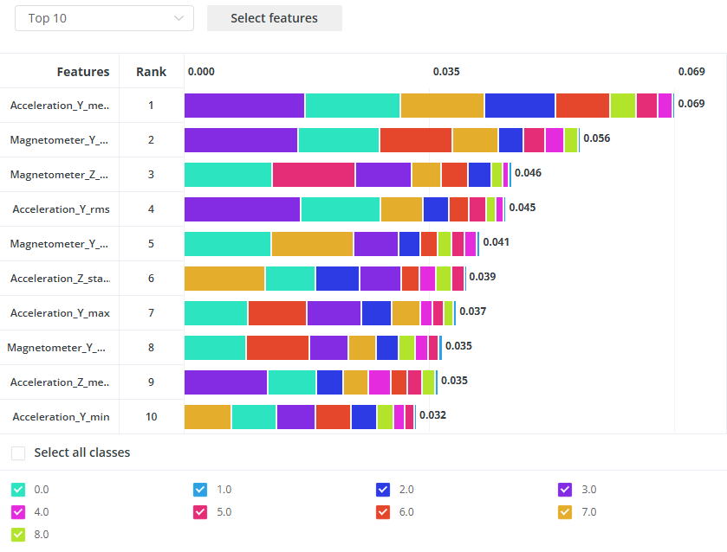727x552 pixels.
Task: Click teal segment of rank 3 bar
Action: [228, 175]
